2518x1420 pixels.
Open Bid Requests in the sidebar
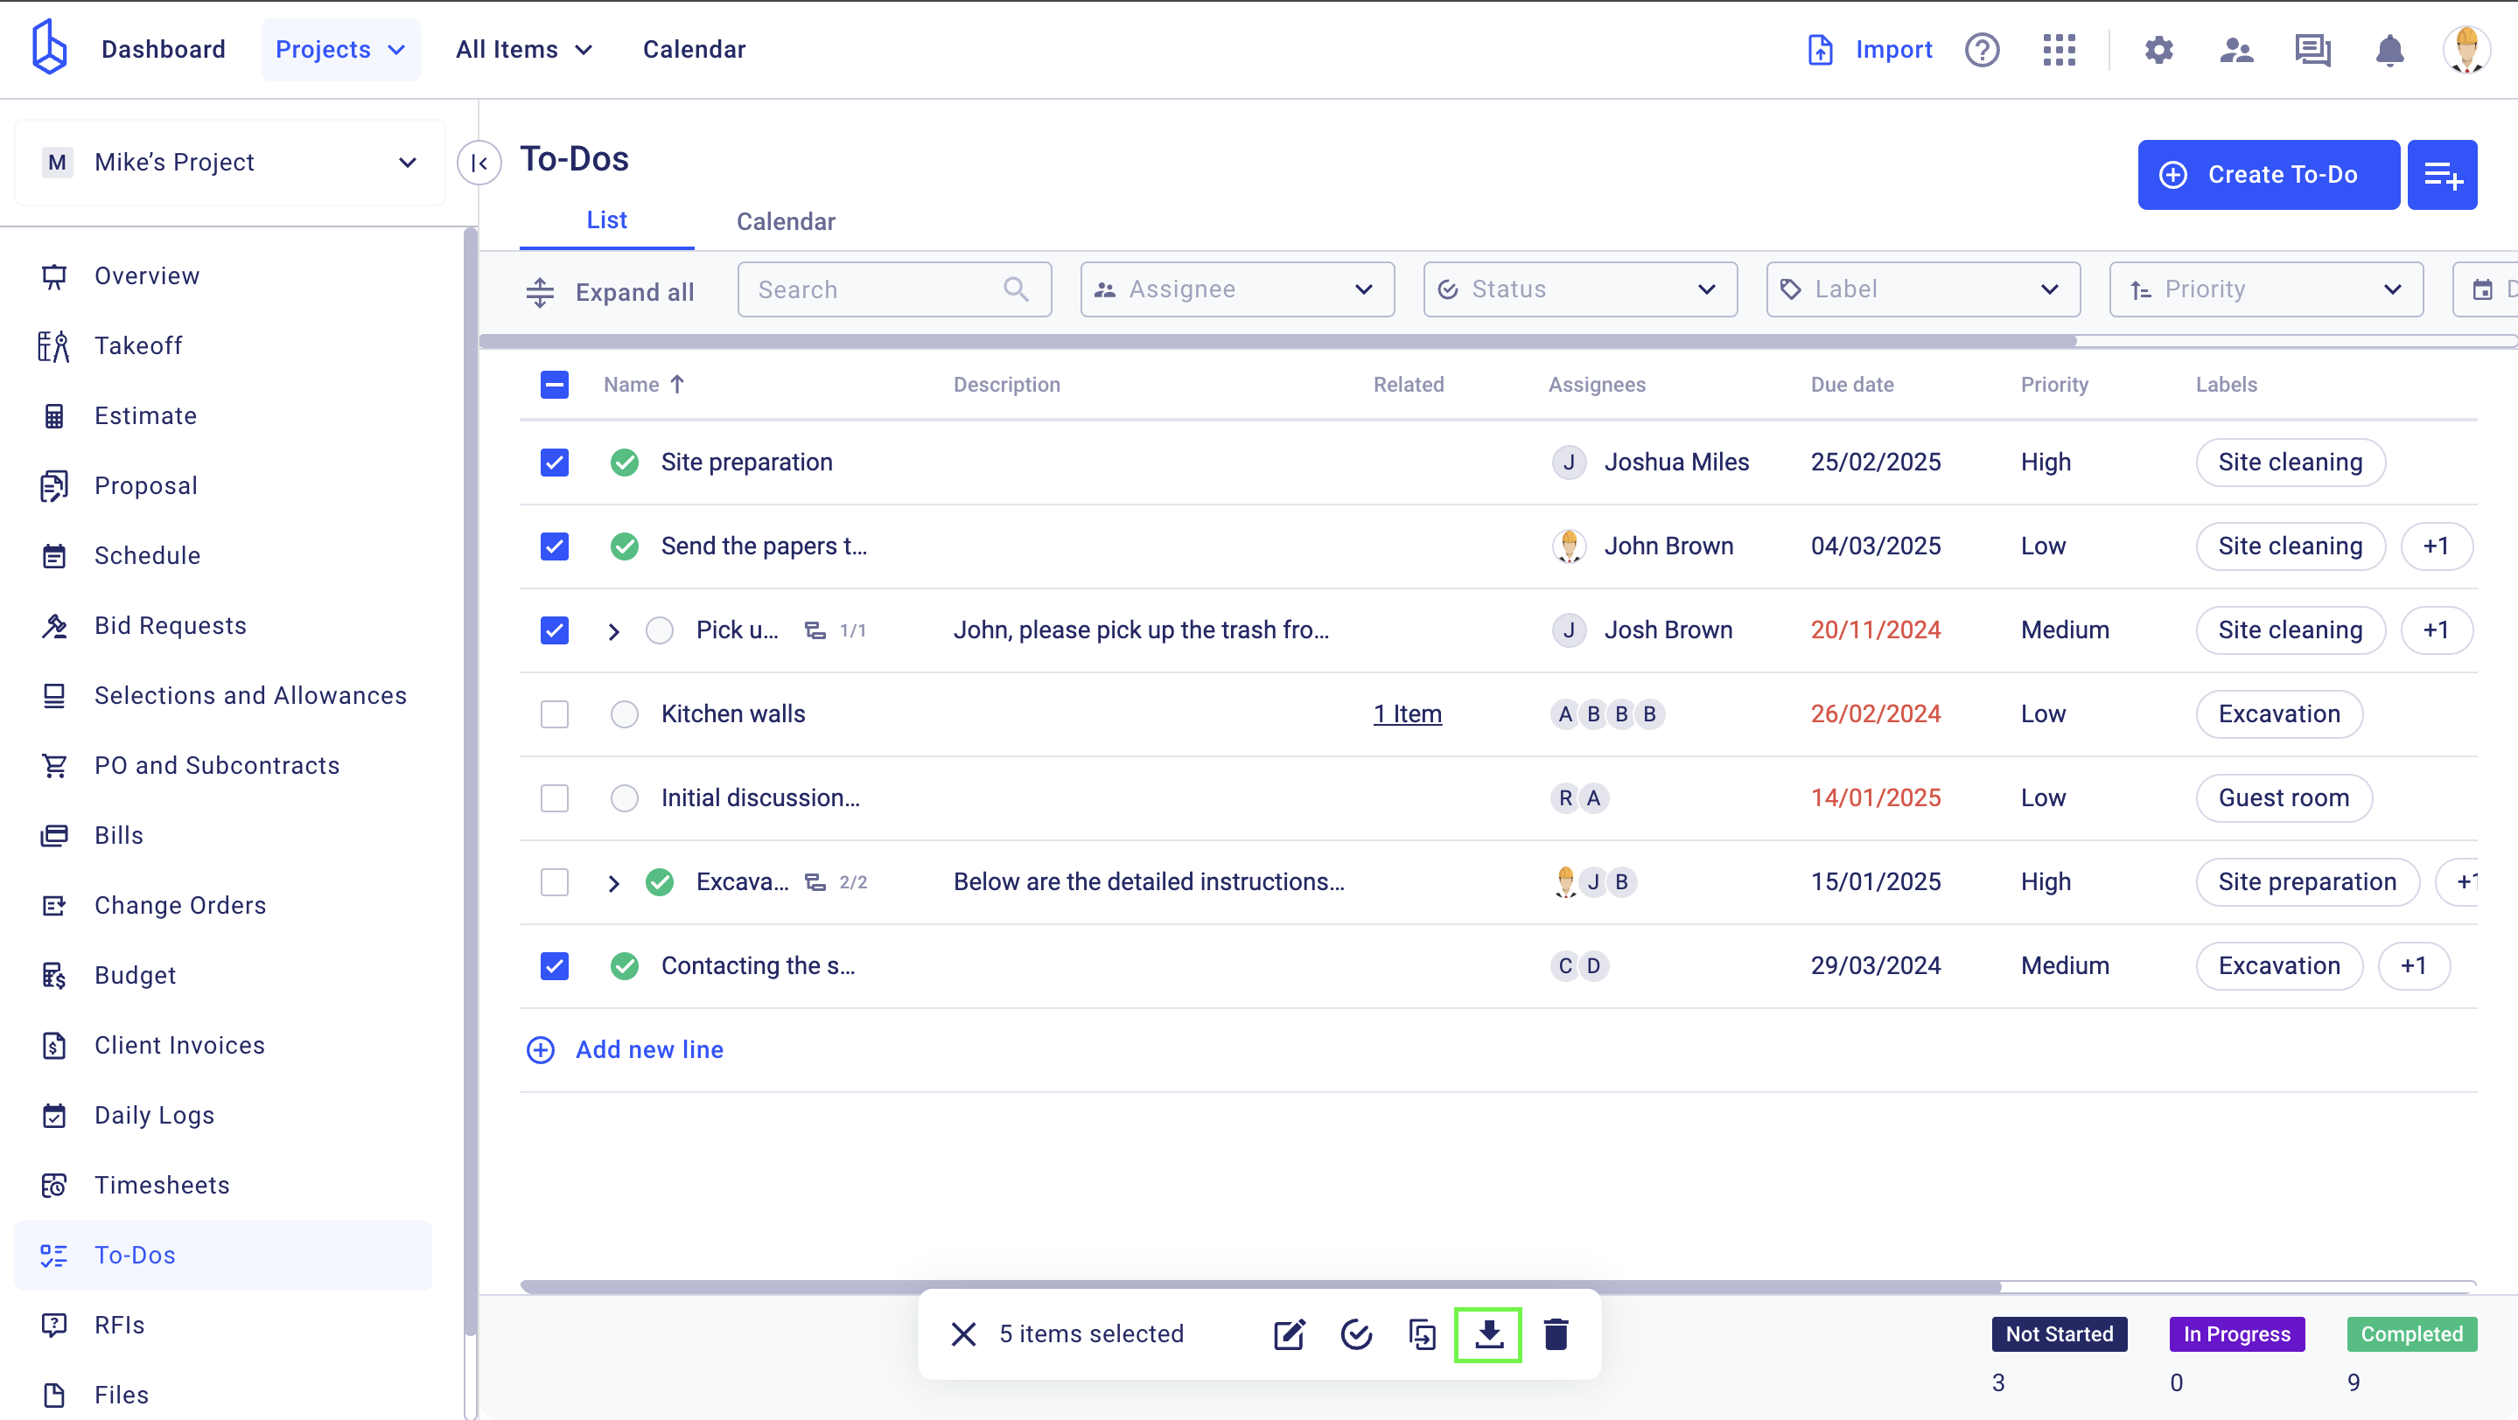[x=223, y=626]
